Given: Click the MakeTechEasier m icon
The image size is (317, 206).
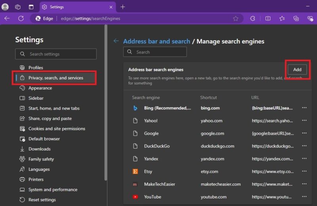Looking at the screenshot, I should click(x=135, y=184).
